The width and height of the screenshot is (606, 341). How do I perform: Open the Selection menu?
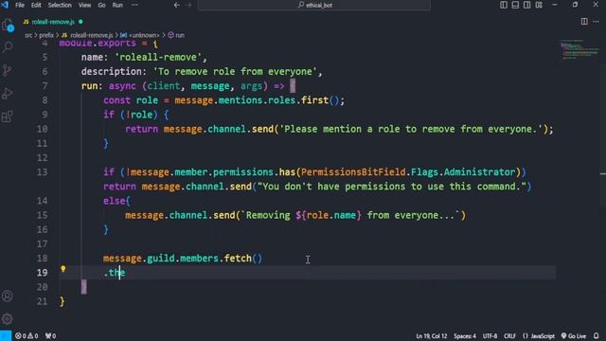pyautogui.click(x=60, y=5)
